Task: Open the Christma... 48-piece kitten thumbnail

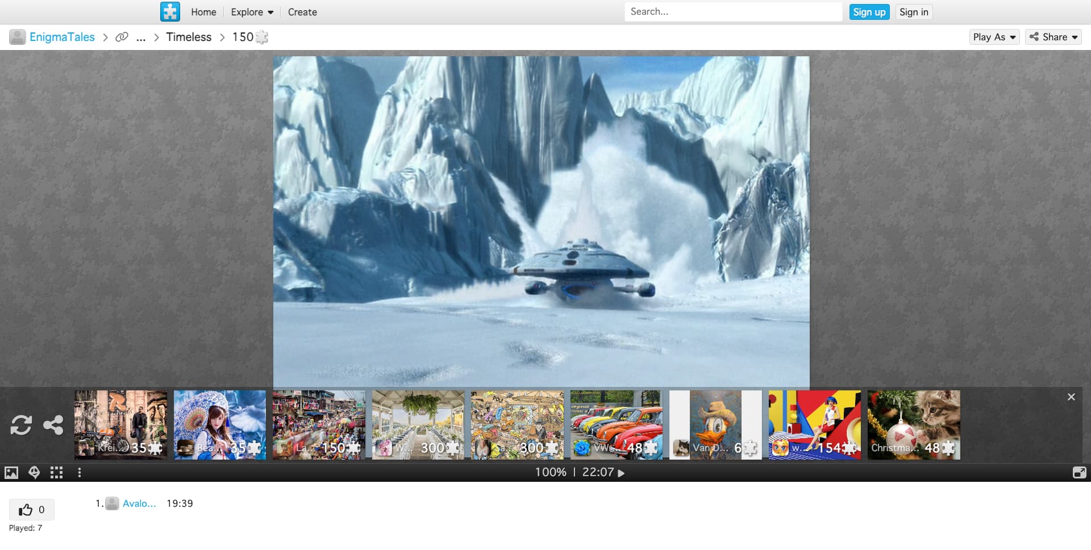Action: (x=914, y=424)
